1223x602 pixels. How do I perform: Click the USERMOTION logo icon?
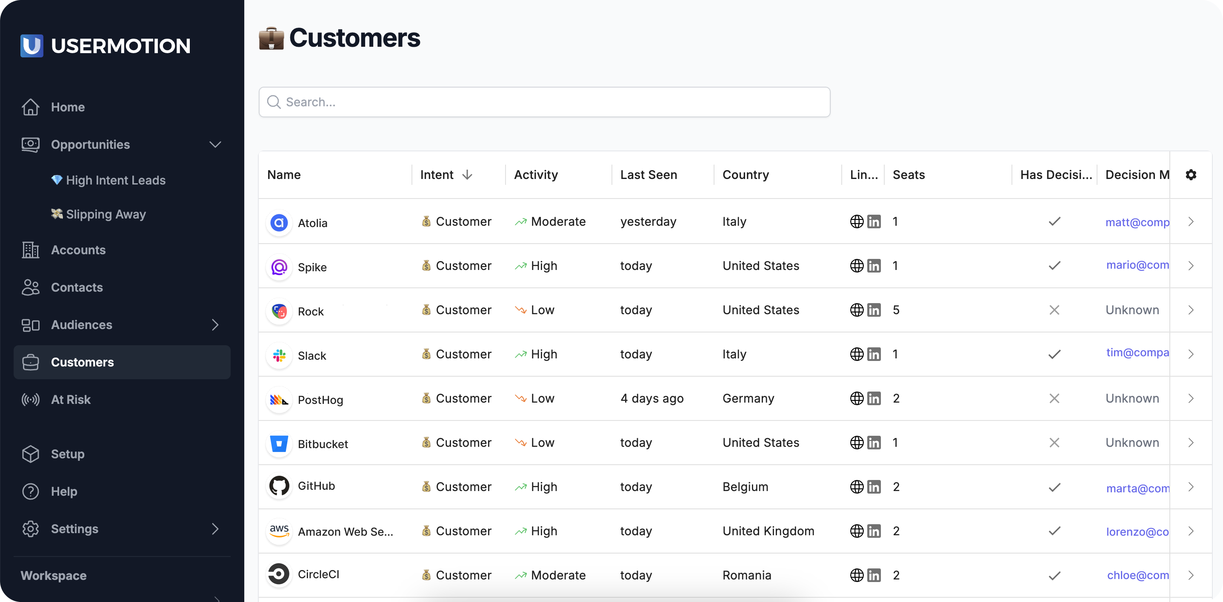pos(32,45)
